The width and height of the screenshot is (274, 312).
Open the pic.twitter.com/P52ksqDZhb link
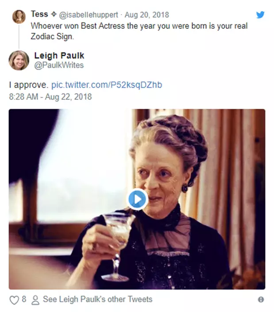[107, 84]
